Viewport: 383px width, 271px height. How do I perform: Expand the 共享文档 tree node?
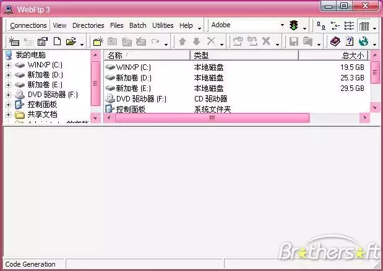click(x=8, y=114)
